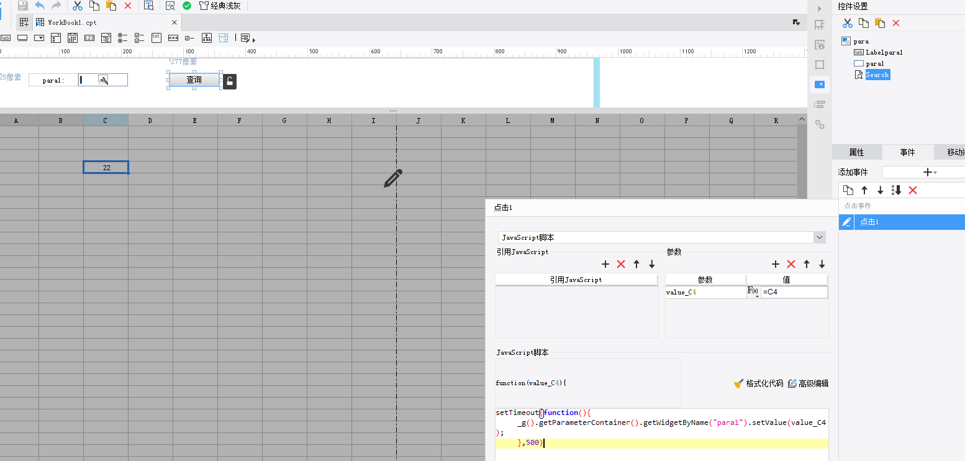Move event up in the event list
965x461 pixels.
864,190
